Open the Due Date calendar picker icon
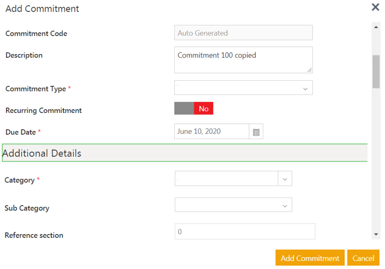Image resolution: width=385 pixels, height=269 pixels. pos(256,132)
